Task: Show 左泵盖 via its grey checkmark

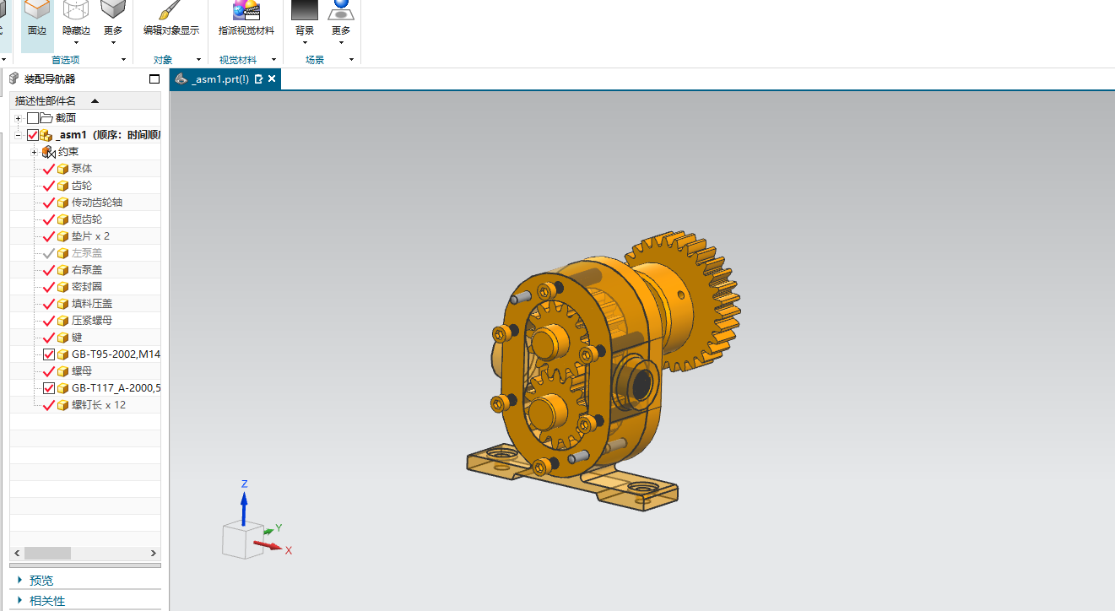Action: pyautogui.click(x=49, y=253)
